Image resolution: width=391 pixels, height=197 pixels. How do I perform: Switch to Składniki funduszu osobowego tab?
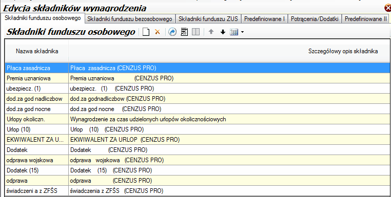coord(43,18)
